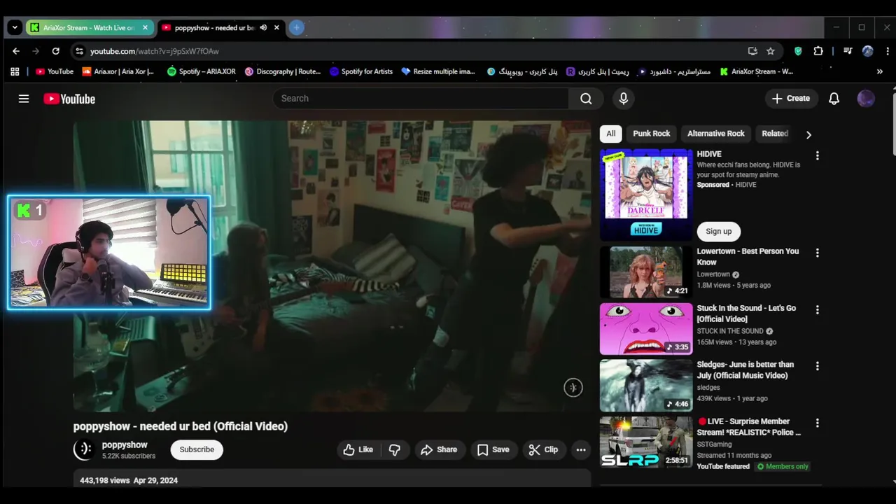Viewport: 896px width, 504px height.
Task: Open options for Stuck In the Sound video
Action: [x=817, y=309]
